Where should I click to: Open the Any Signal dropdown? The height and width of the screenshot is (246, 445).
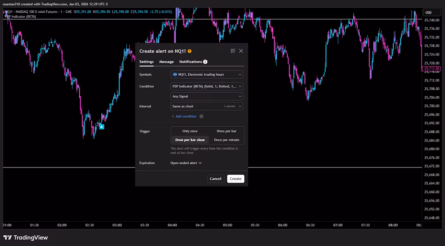(207, 96)
